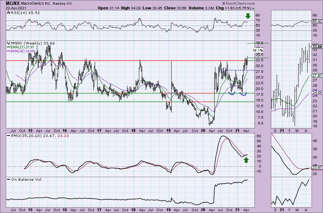The width and height of the screenshot is (323, 213).
Task: Click the boxed 65.92 RSI tag in zoom panel
Action: tap(317, 21)
